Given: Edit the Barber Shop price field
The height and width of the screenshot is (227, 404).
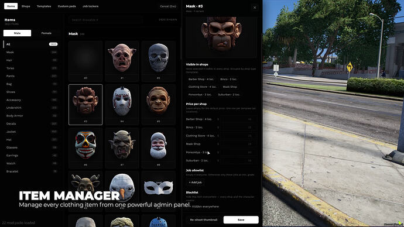Looking at the screenshot, I should coord(238,119).
